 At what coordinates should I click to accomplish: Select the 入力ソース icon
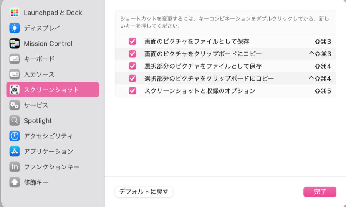coord(15,74)
